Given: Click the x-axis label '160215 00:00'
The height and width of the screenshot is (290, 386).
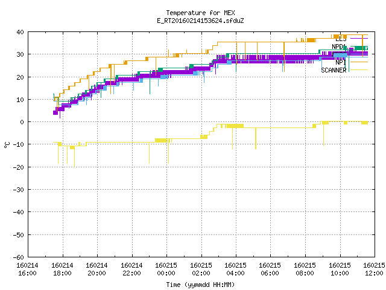Looking at the screenshot, I should point(166,269).
